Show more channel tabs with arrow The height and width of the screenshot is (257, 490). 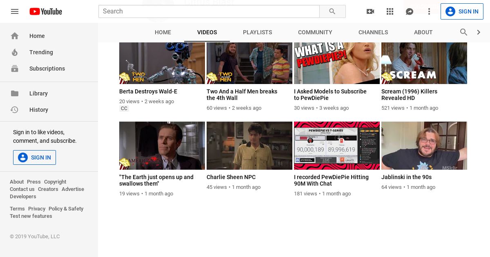[479, 32]
